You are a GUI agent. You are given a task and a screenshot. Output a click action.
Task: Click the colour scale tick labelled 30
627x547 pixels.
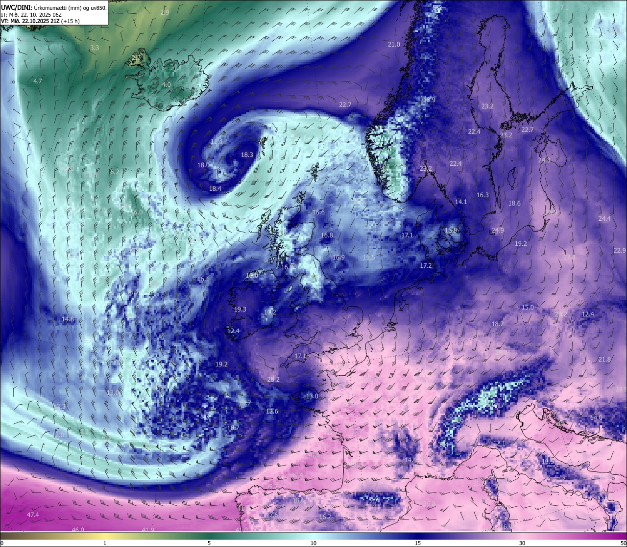pyautogui.click(x=522, y=543)
